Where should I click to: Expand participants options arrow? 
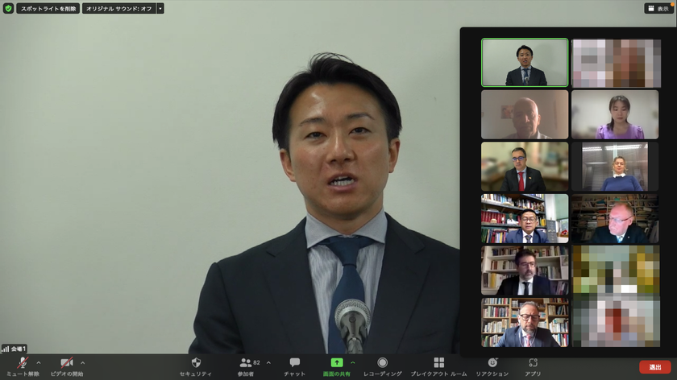click(x=268, y=363)
